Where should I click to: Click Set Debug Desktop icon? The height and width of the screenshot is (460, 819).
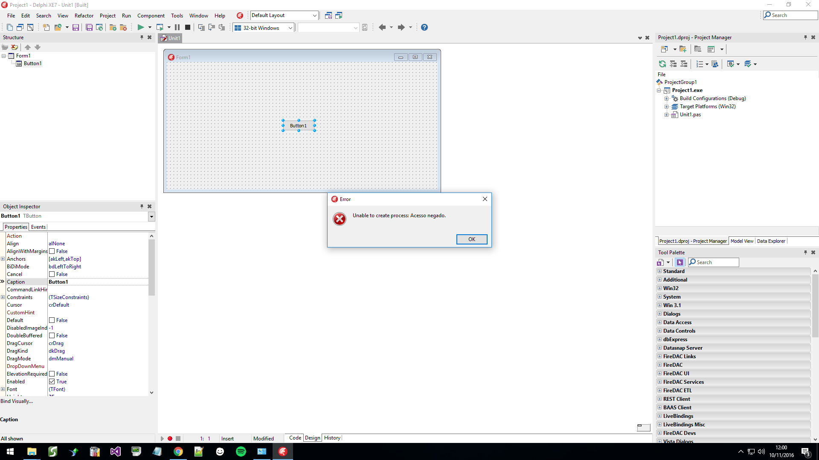coord(339,15)
